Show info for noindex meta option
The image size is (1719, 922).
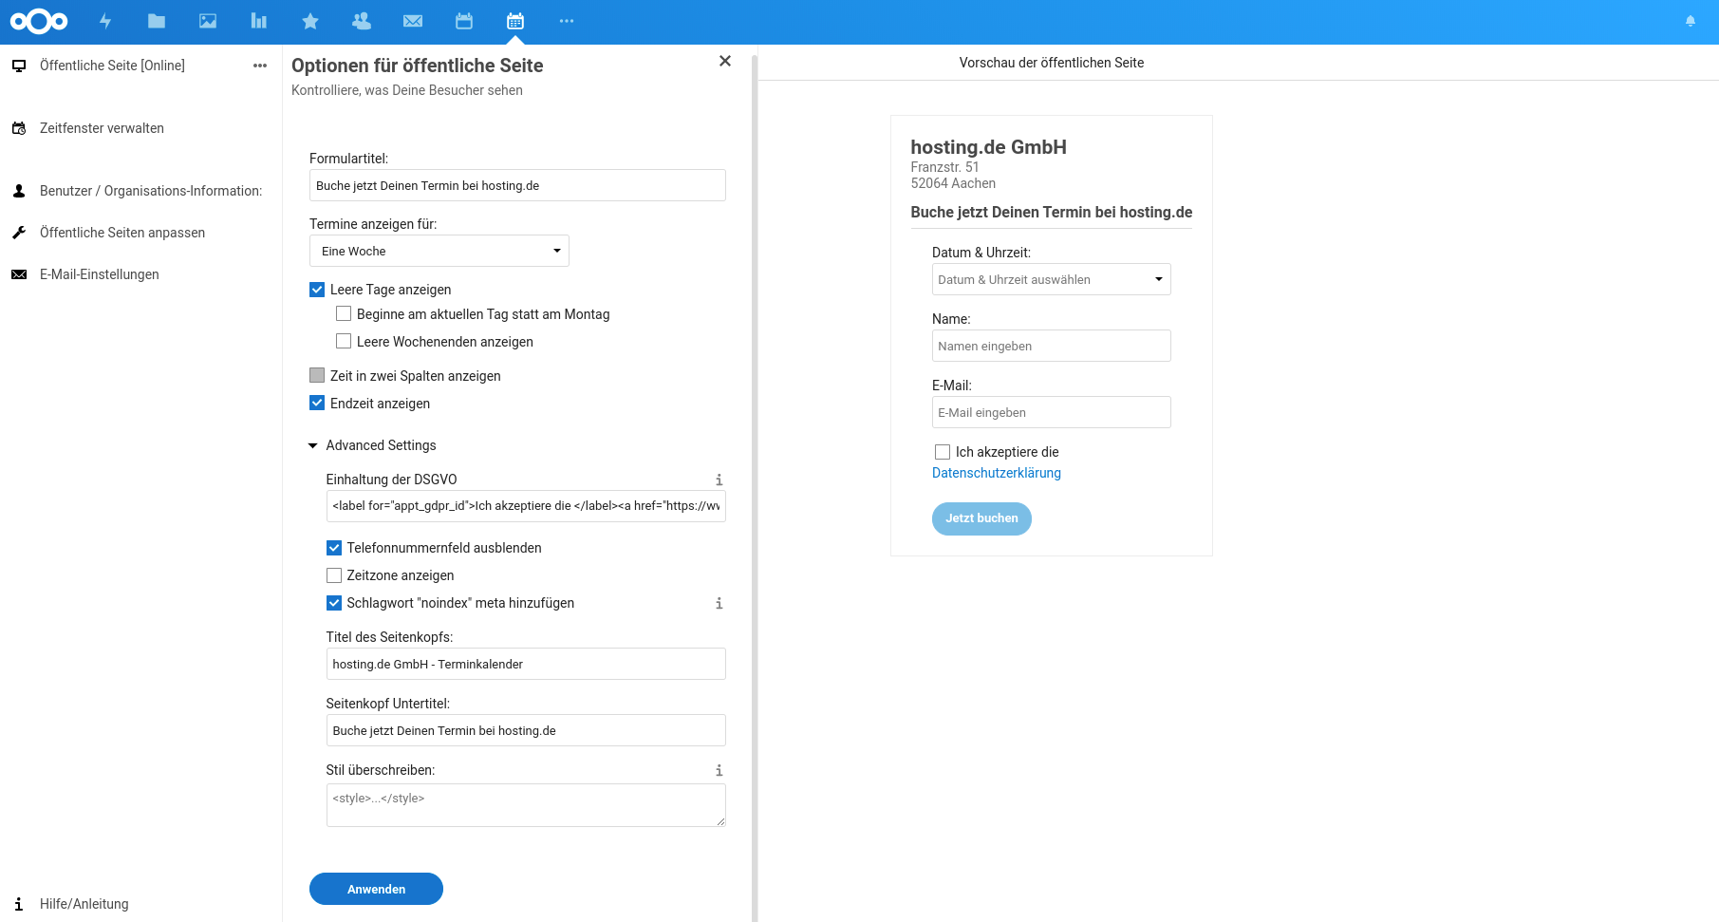pyautogui.click(x=719, y=603)
